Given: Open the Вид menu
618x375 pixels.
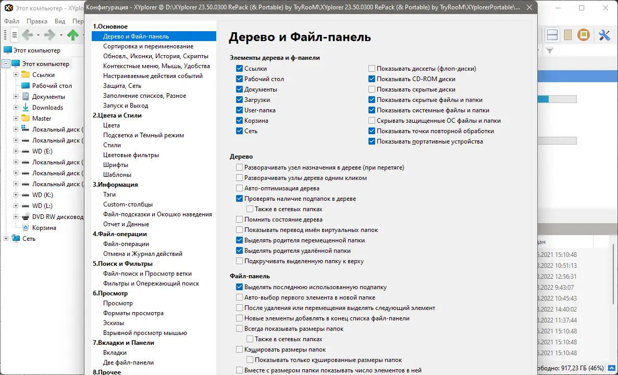Looking at the screenshot, I should [x=60, y=21].
